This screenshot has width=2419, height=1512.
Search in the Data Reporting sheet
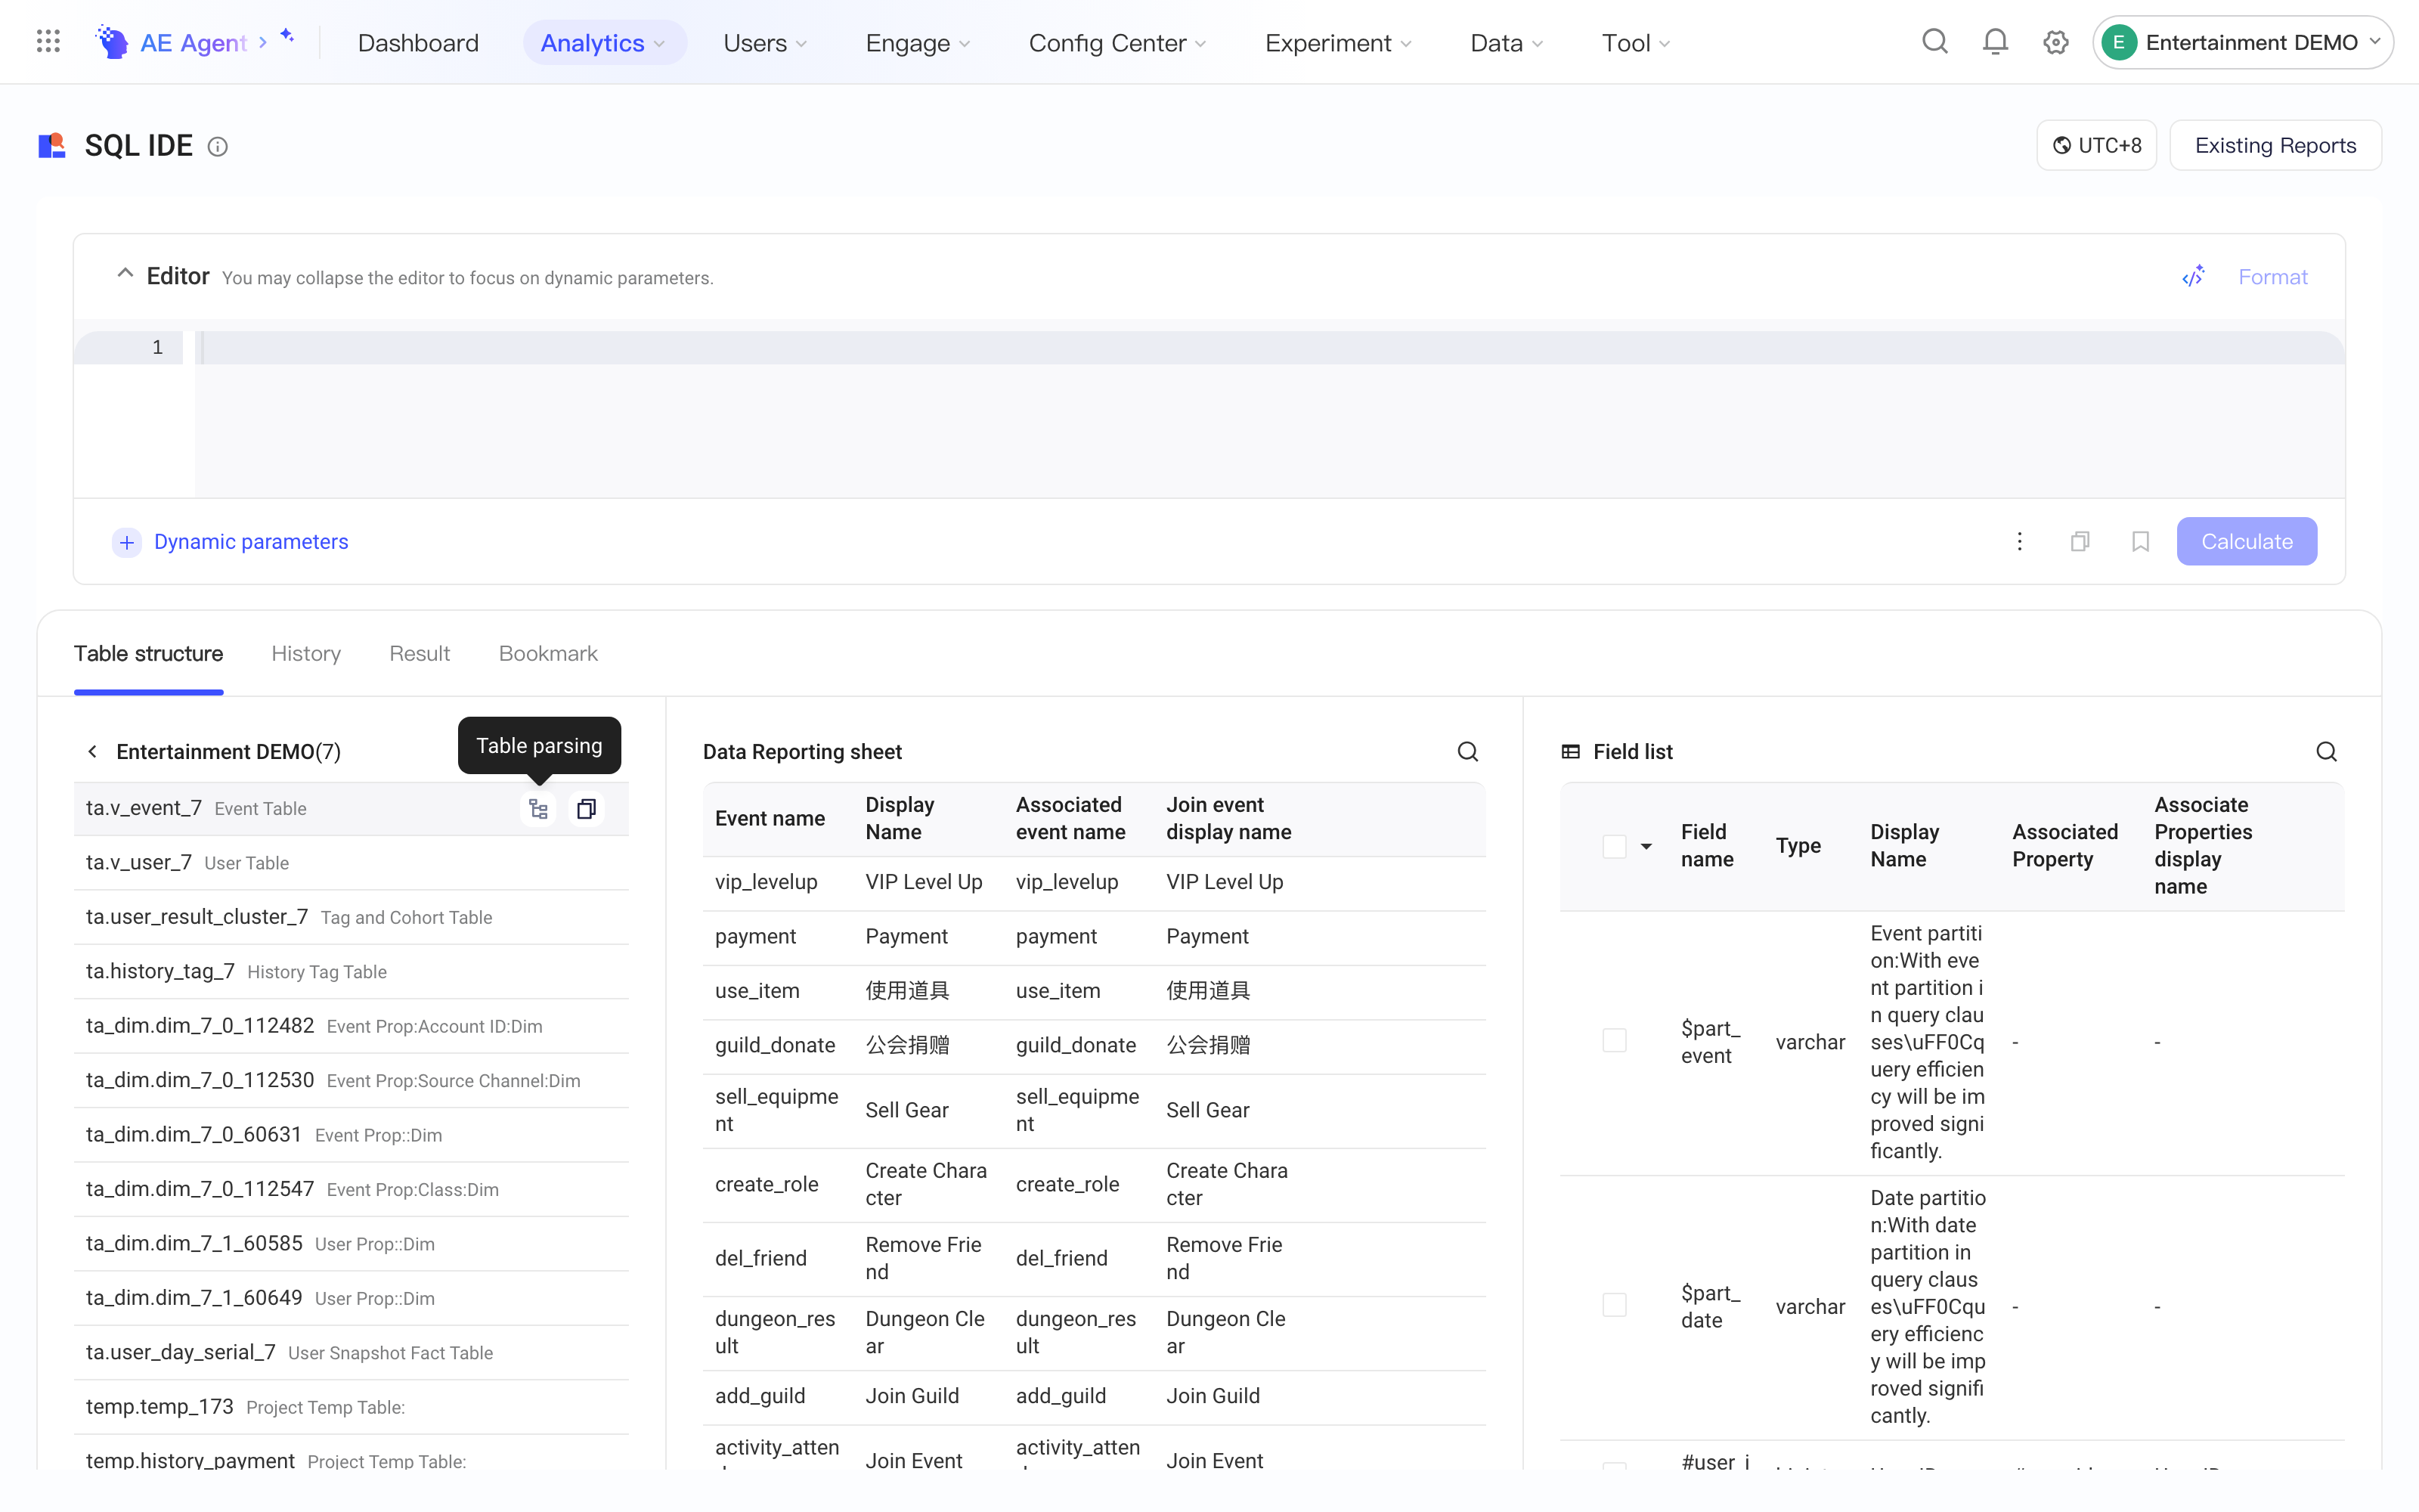click(x=1467, y=752)
